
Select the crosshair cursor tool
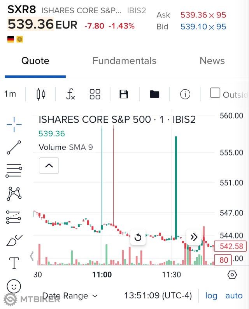point(14,125)
